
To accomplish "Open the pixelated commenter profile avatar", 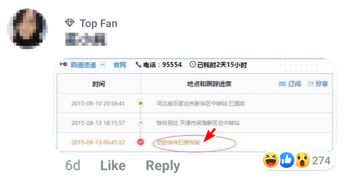I will point(27,29).
